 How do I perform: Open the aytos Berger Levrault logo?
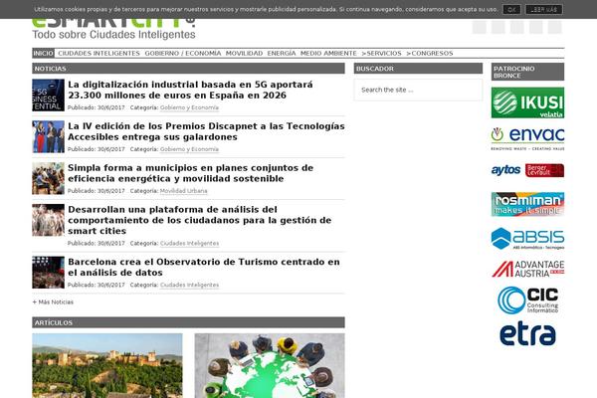coord(527,170)
